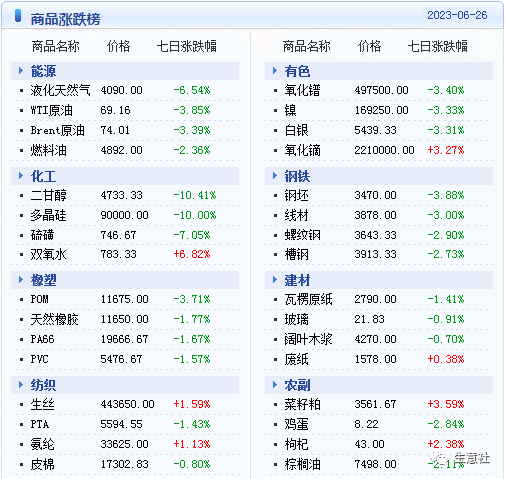Open the 化工 category heading
This screenshot has height=479, width=505.
(43, 176)
